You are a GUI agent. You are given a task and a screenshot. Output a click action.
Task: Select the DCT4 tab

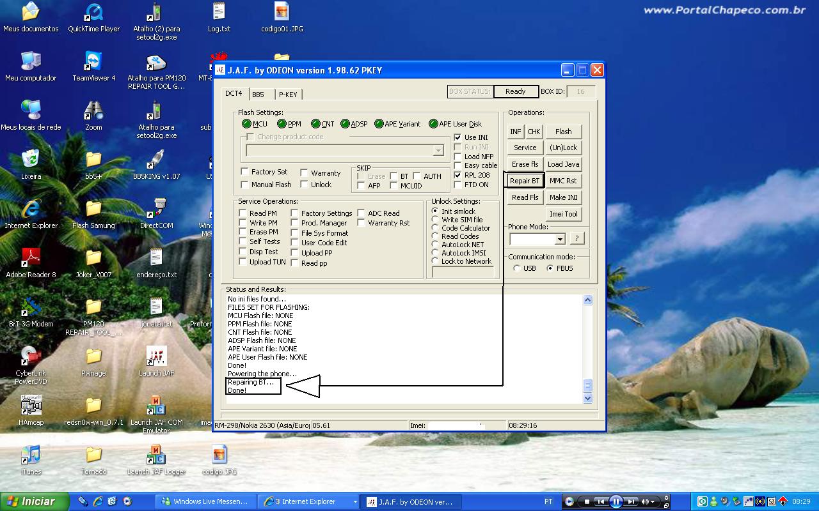coord(234,93)
